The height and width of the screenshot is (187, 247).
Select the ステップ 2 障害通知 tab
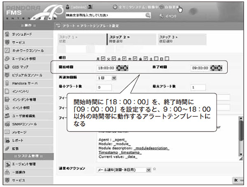(x=132, y=39)
